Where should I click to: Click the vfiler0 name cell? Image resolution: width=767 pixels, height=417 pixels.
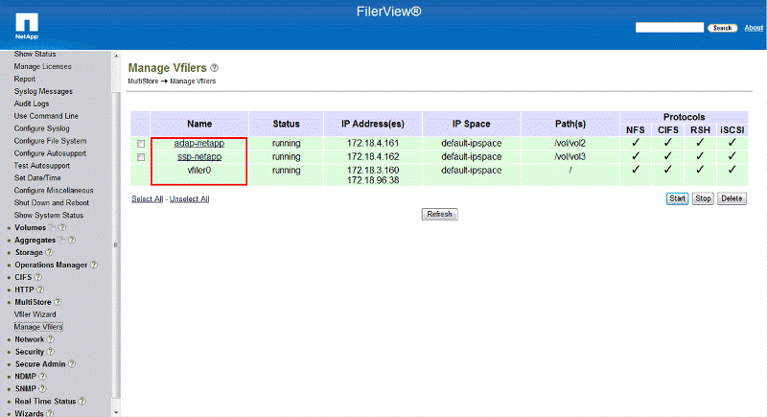(199, 170)
